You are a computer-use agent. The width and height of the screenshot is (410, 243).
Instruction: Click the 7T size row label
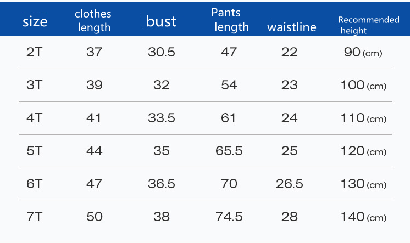[x=35, y=217]
